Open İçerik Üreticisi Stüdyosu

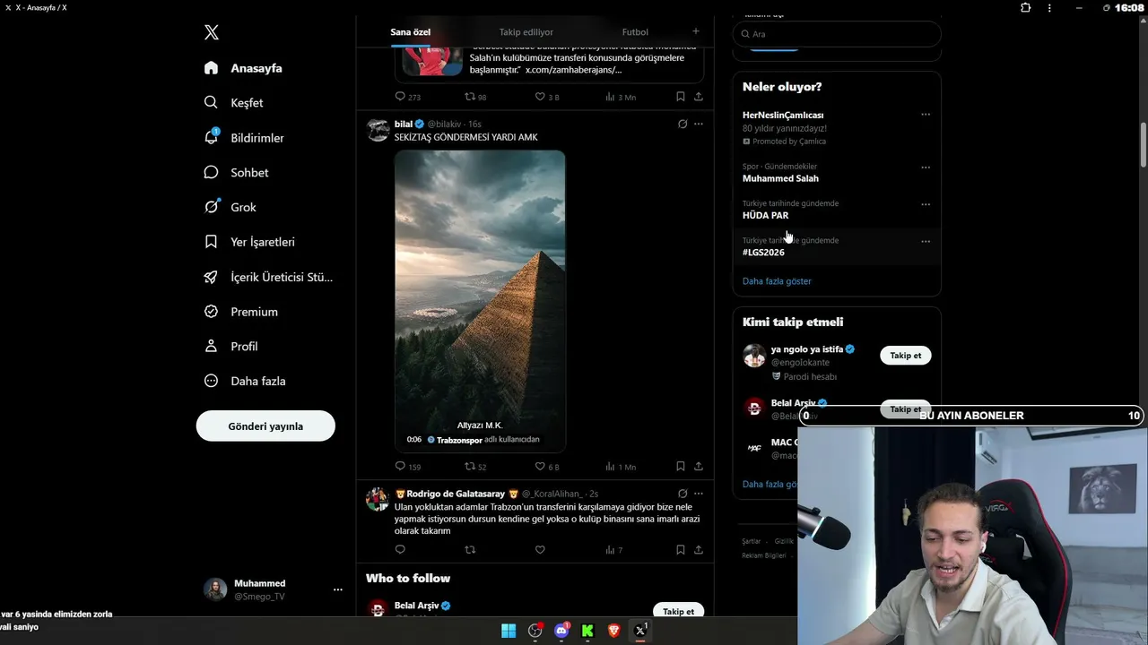268,277
